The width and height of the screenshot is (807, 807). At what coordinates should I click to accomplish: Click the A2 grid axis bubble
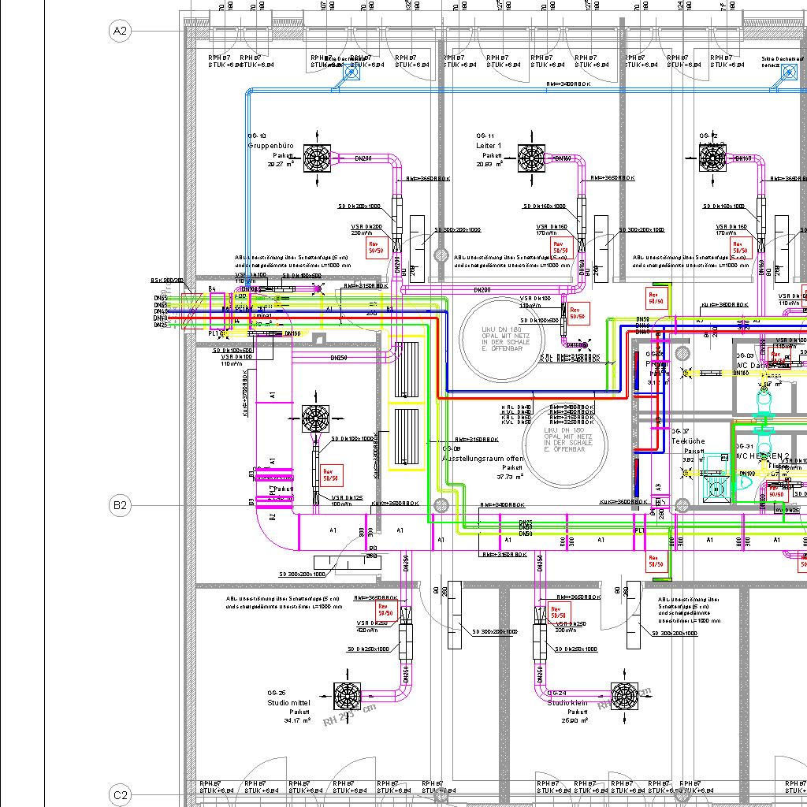click(120, 31)
